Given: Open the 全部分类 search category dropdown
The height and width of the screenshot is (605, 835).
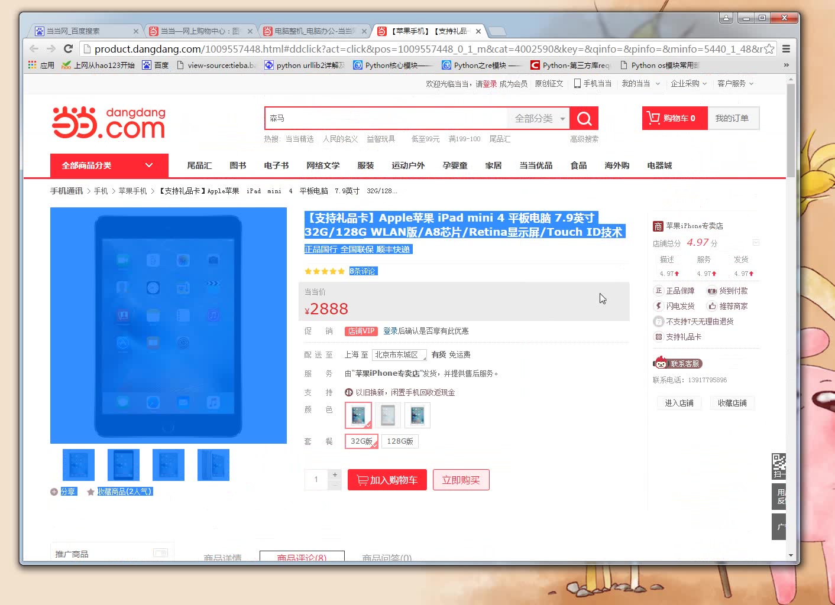Looking at the screenshot, I should click(x=539, y=118).
